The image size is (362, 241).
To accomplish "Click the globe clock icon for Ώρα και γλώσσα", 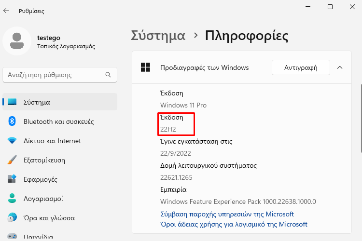I will [12, 217].
